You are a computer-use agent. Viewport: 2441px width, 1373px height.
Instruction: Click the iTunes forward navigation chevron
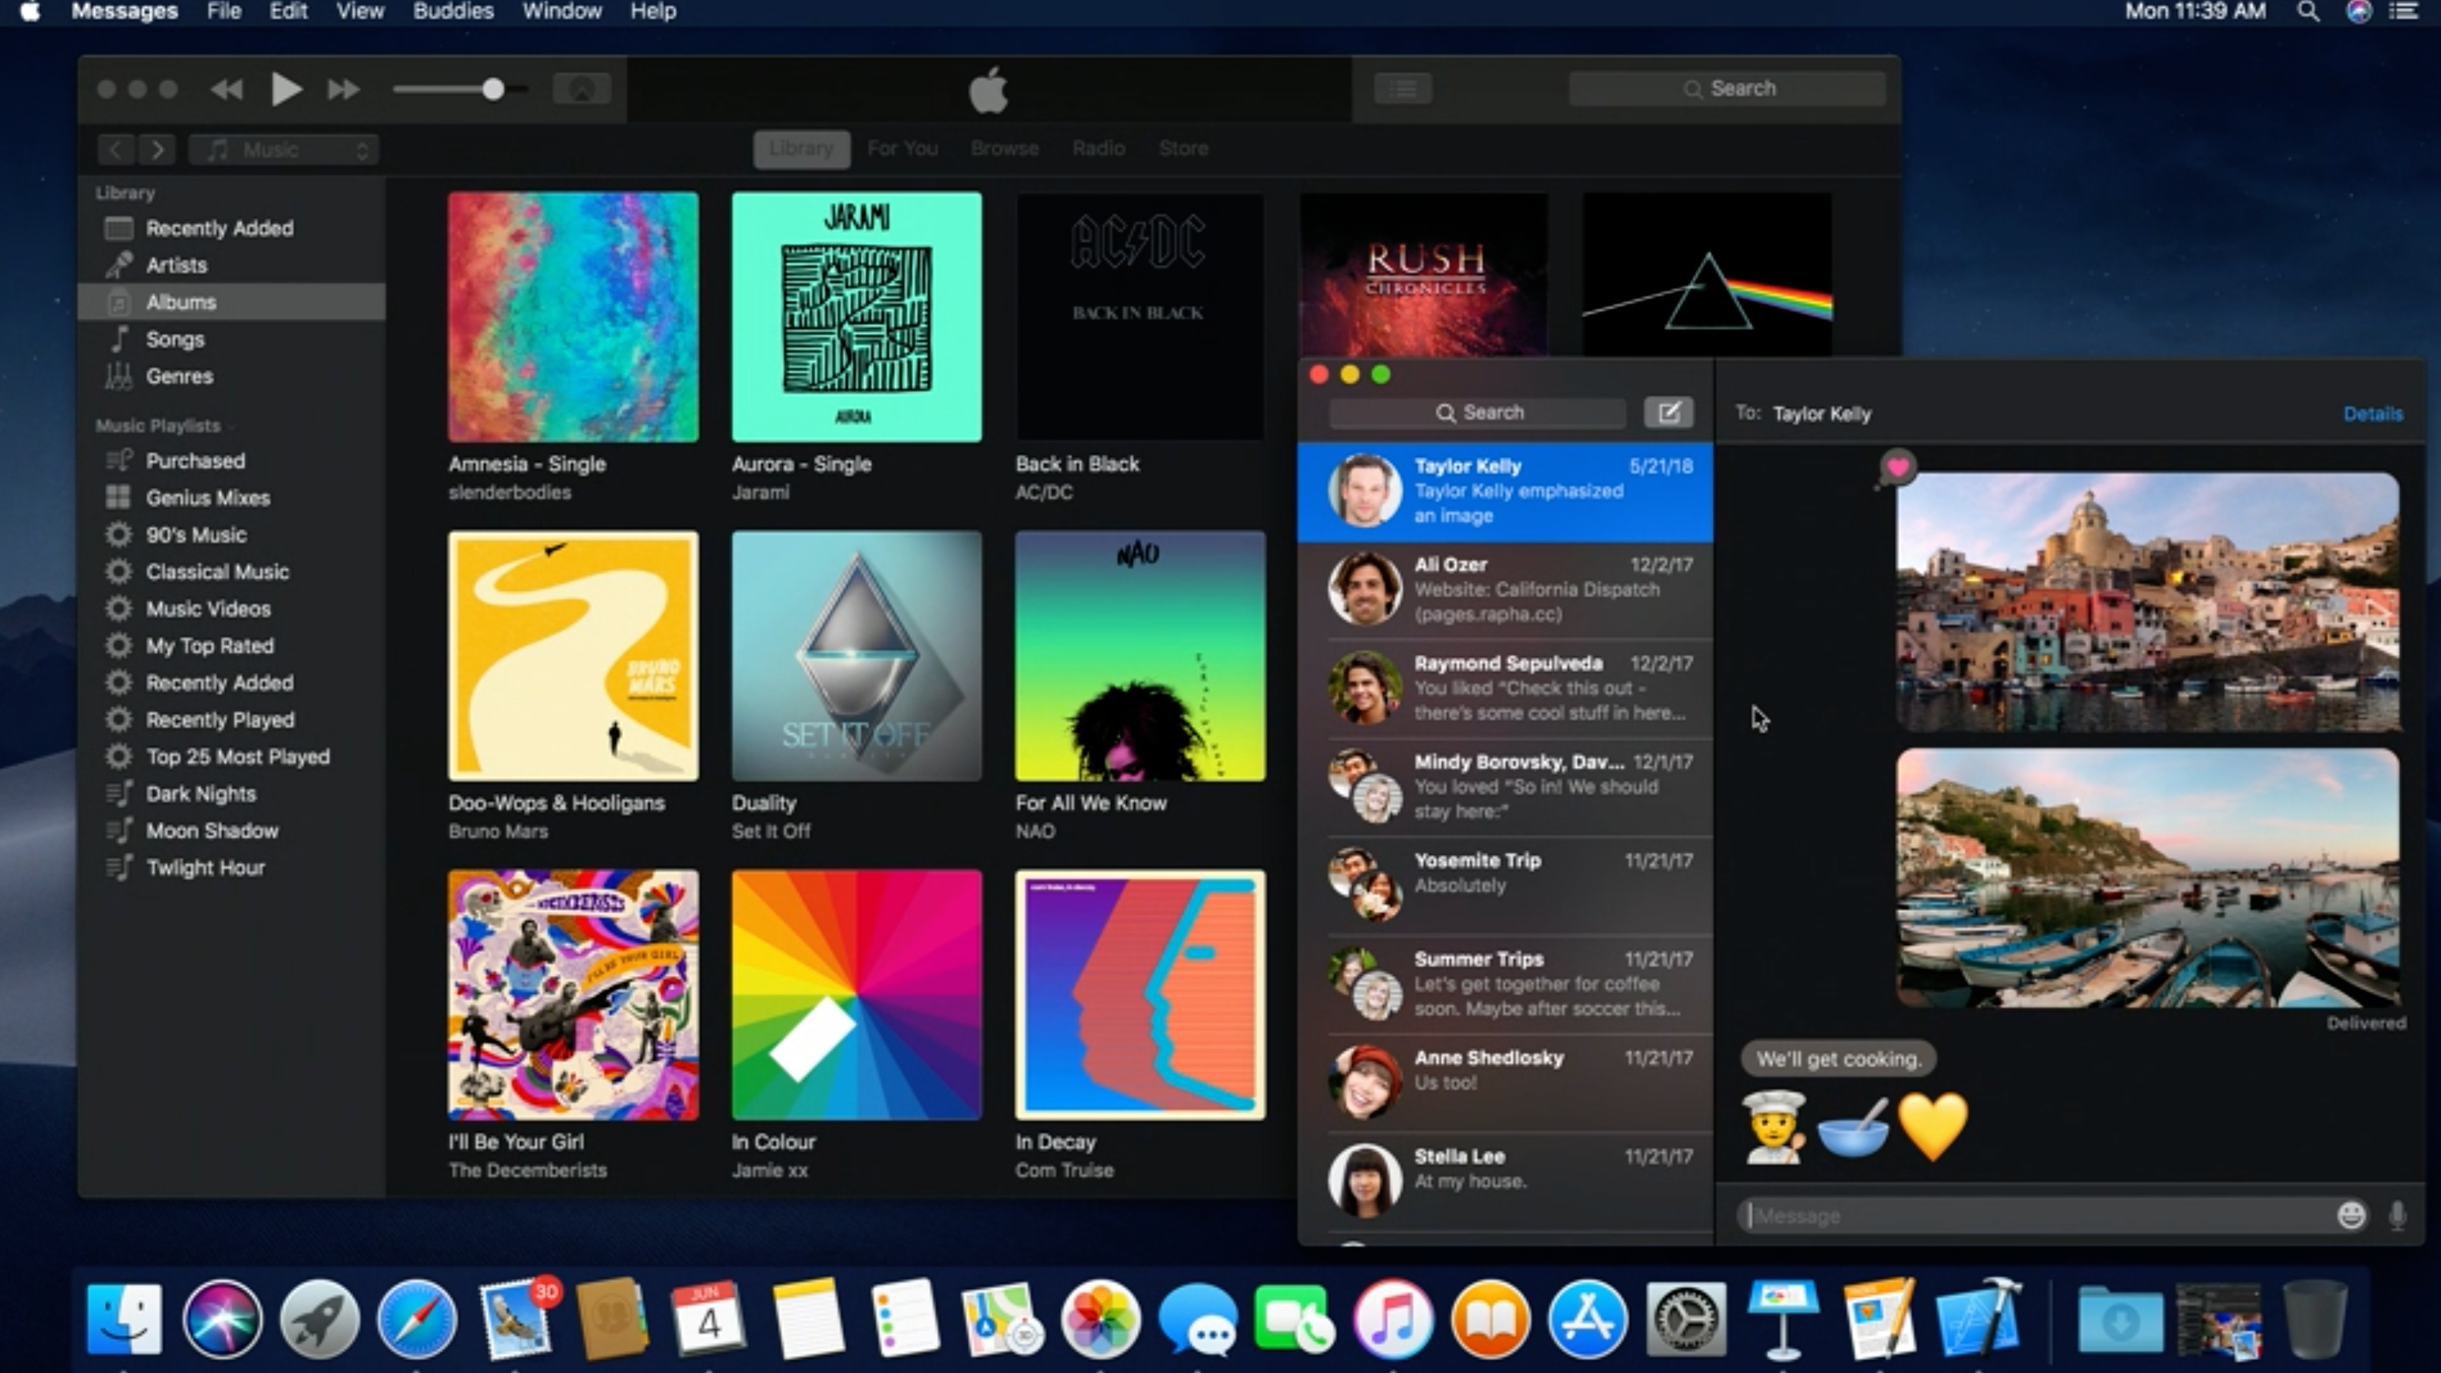coord(157,150)
